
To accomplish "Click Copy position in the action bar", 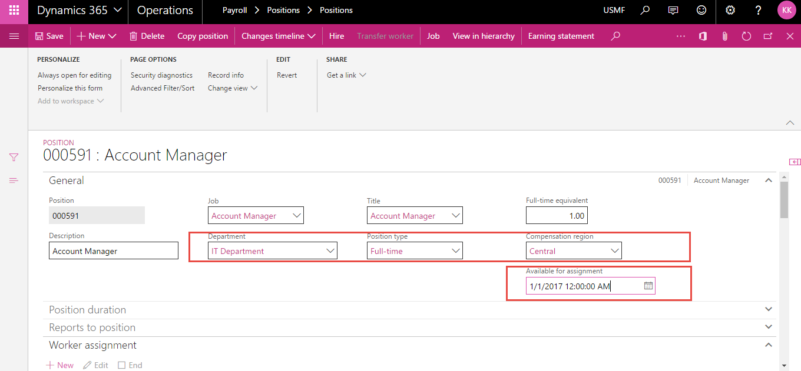I will coord(203,36).
